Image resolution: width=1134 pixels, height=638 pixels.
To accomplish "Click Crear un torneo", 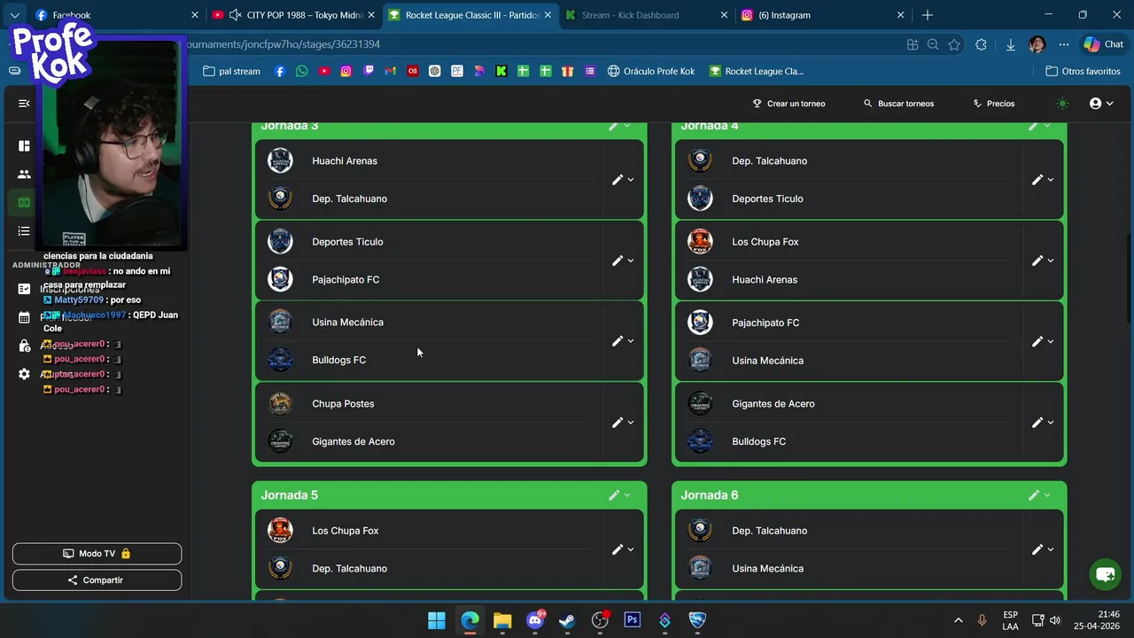I will click(x=788, y=104).
